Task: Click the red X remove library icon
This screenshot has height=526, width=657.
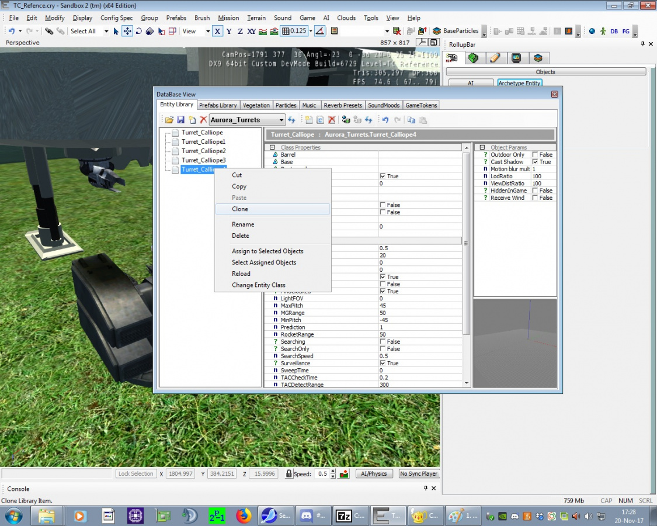Action: [x=203, y=120]
